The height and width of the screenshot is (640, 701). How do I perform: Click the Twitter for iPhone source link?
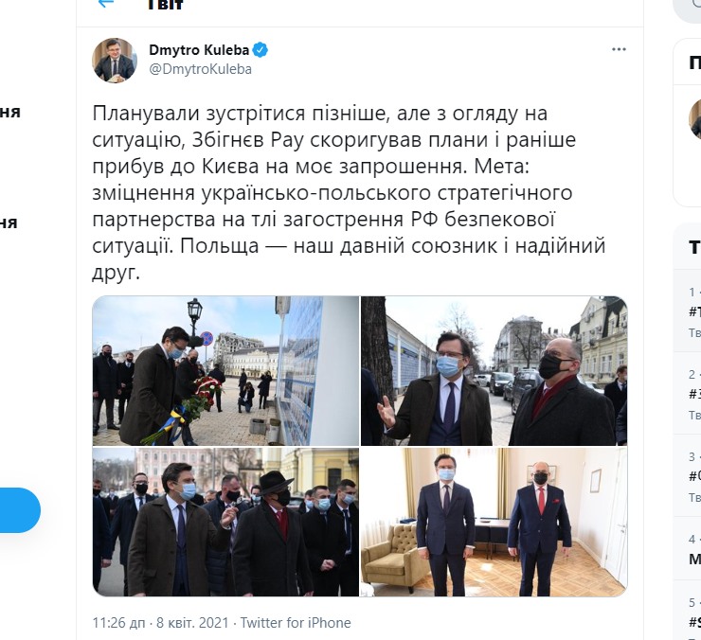[296, 623]
